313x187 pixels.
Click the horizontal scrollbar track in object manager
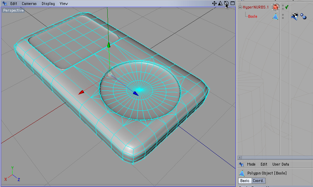(x=277, y=157)
